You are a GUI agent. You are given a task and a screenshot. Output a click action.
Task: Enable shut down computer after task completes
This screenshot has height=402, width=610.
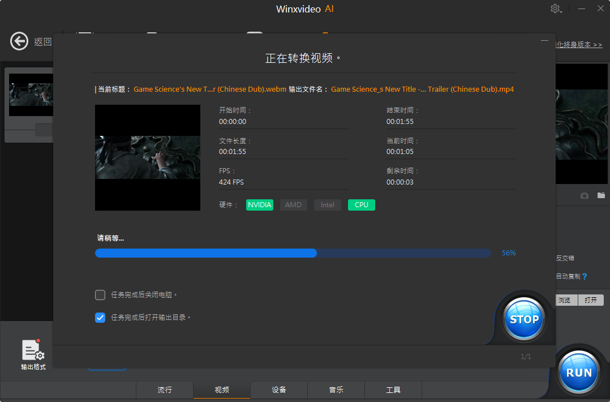pyautogui.click(x=100, y=295)
